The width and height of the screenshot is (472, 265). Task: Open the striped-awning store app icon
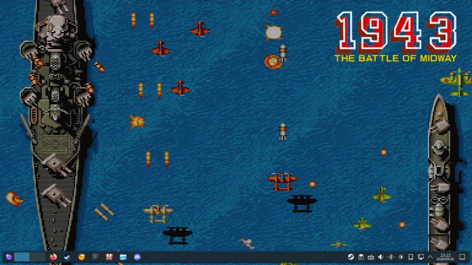(109, 257)
